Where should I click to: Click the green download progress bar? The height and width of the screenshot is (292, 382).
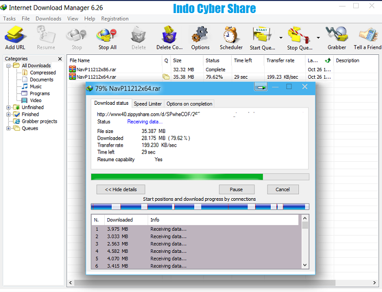click(x=200, y=177)
